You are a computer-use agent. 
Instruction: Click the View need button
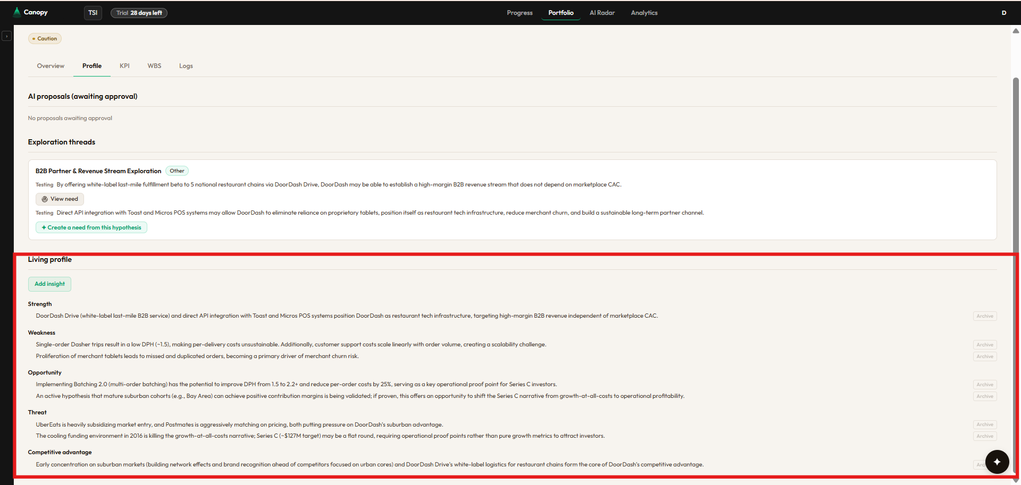[x=60, y=199]
